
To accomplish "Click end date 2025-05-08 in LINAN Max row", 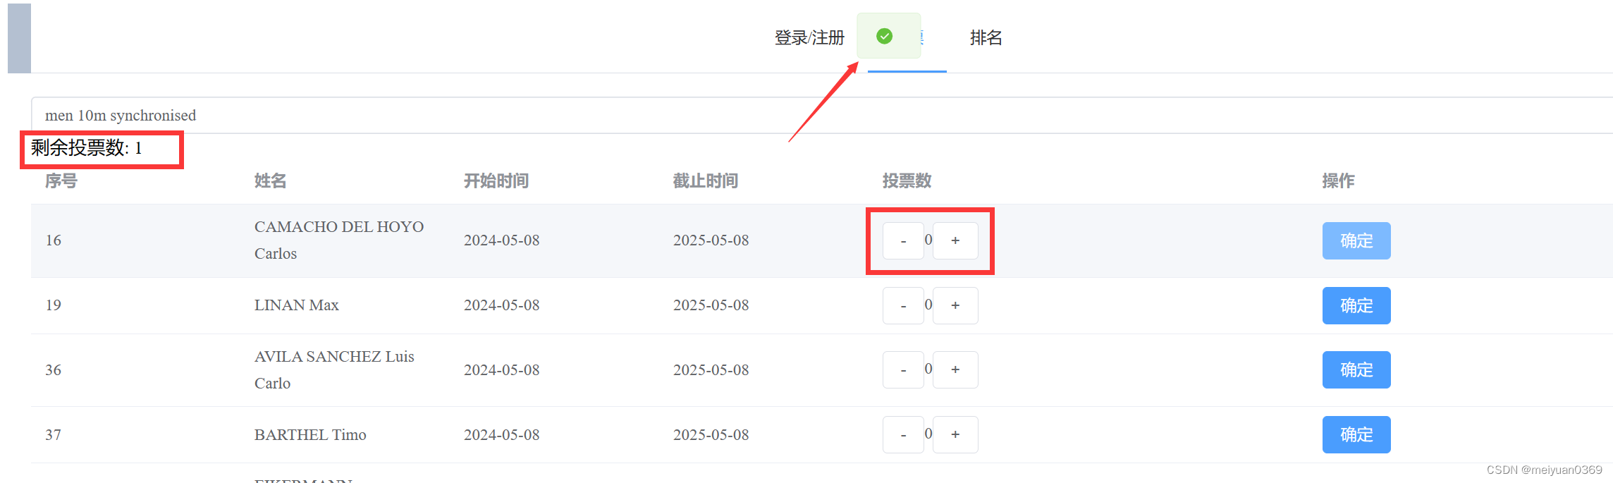I will 711,305.
